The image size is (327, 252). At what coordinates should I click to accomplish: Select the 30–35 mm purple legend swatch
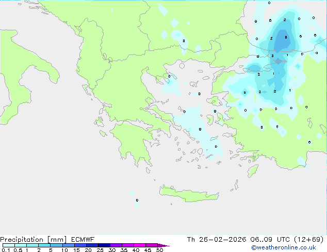[116, 245]
